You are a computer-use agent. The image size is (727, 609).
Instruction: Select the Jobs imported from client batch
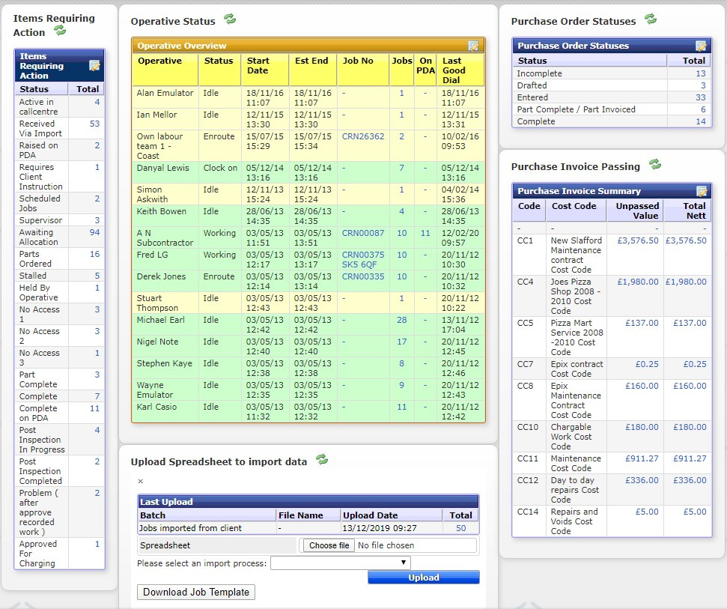tap(190, 528)
